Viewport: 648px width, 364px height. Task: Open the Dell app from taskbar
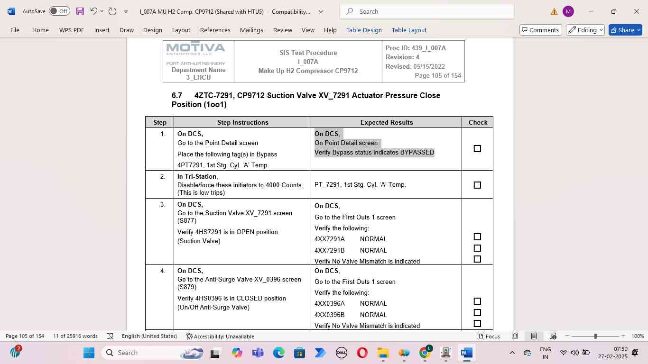(x=341, y=353)
